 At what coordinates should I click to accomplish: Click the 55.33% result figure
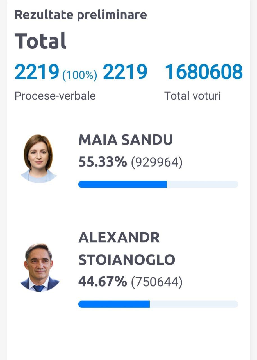pyautogui.click(x=103, y=162)
